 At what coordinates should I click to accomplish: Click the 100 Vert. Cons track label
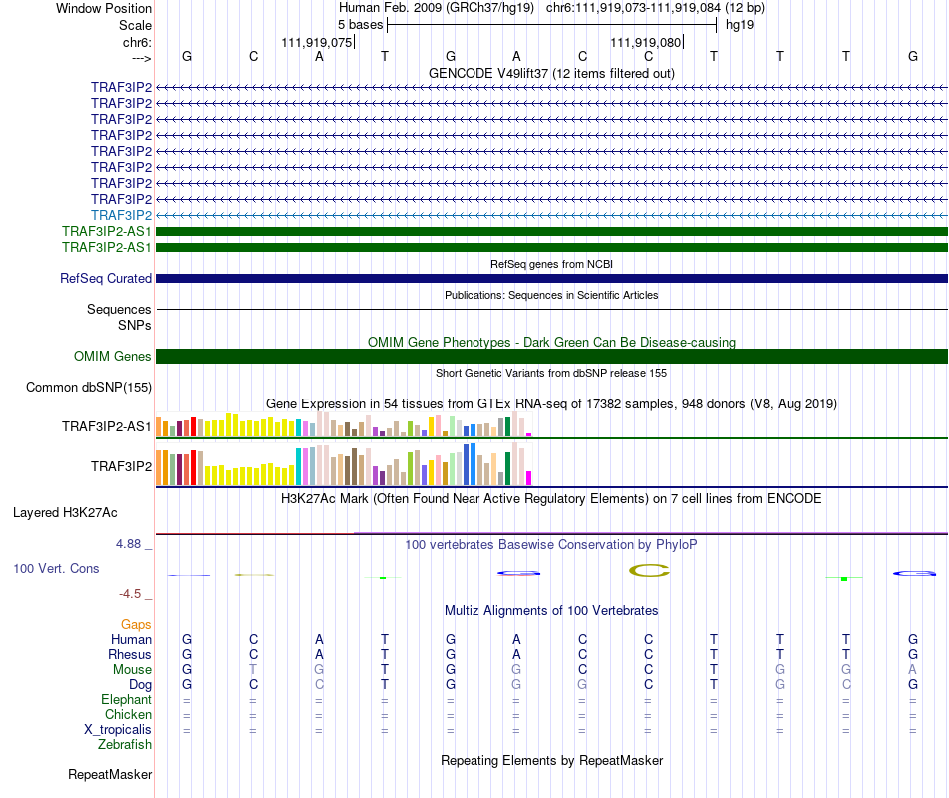(x=56, y=568)
